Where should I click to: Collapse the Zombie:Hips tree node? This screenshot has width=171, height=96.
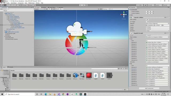pos(6,15)
